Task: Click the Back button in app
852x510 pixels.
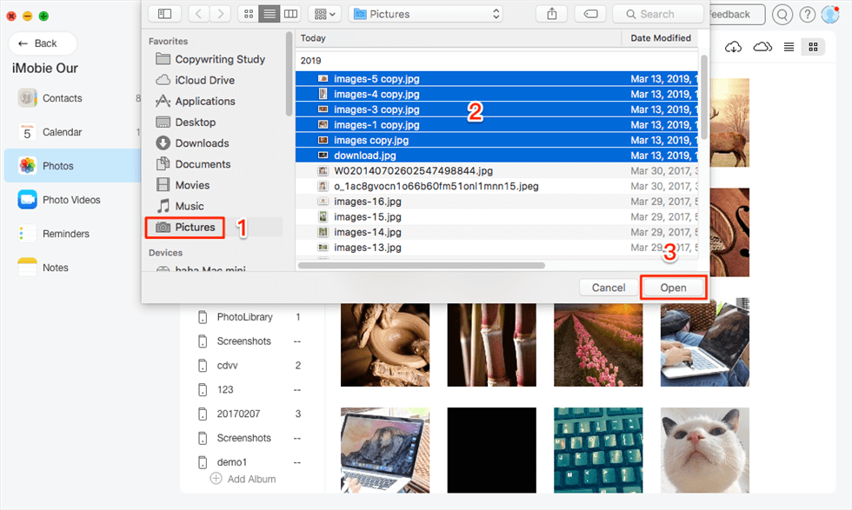Action: coord(43,43)
